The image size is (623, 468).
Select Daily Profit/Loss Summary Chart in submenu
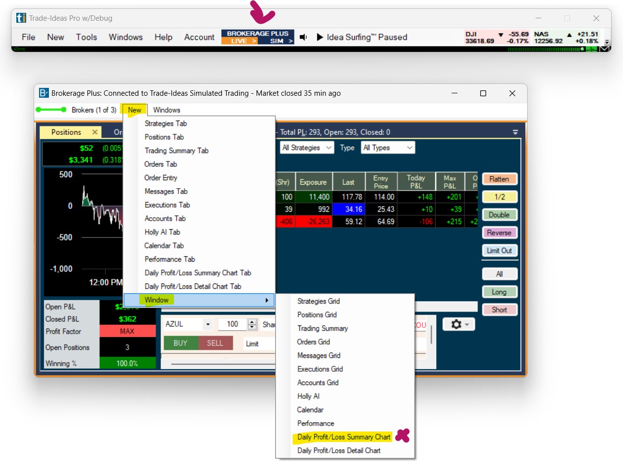point(344,437)
